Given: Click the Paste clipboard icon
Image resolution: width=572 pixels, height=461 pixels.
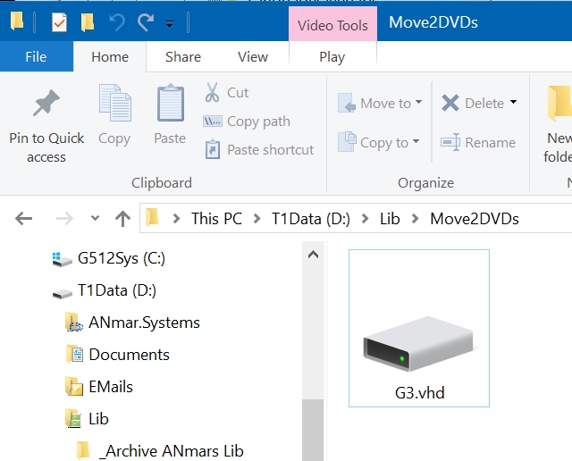Looking at the screenshot, I should click(170, 105).
